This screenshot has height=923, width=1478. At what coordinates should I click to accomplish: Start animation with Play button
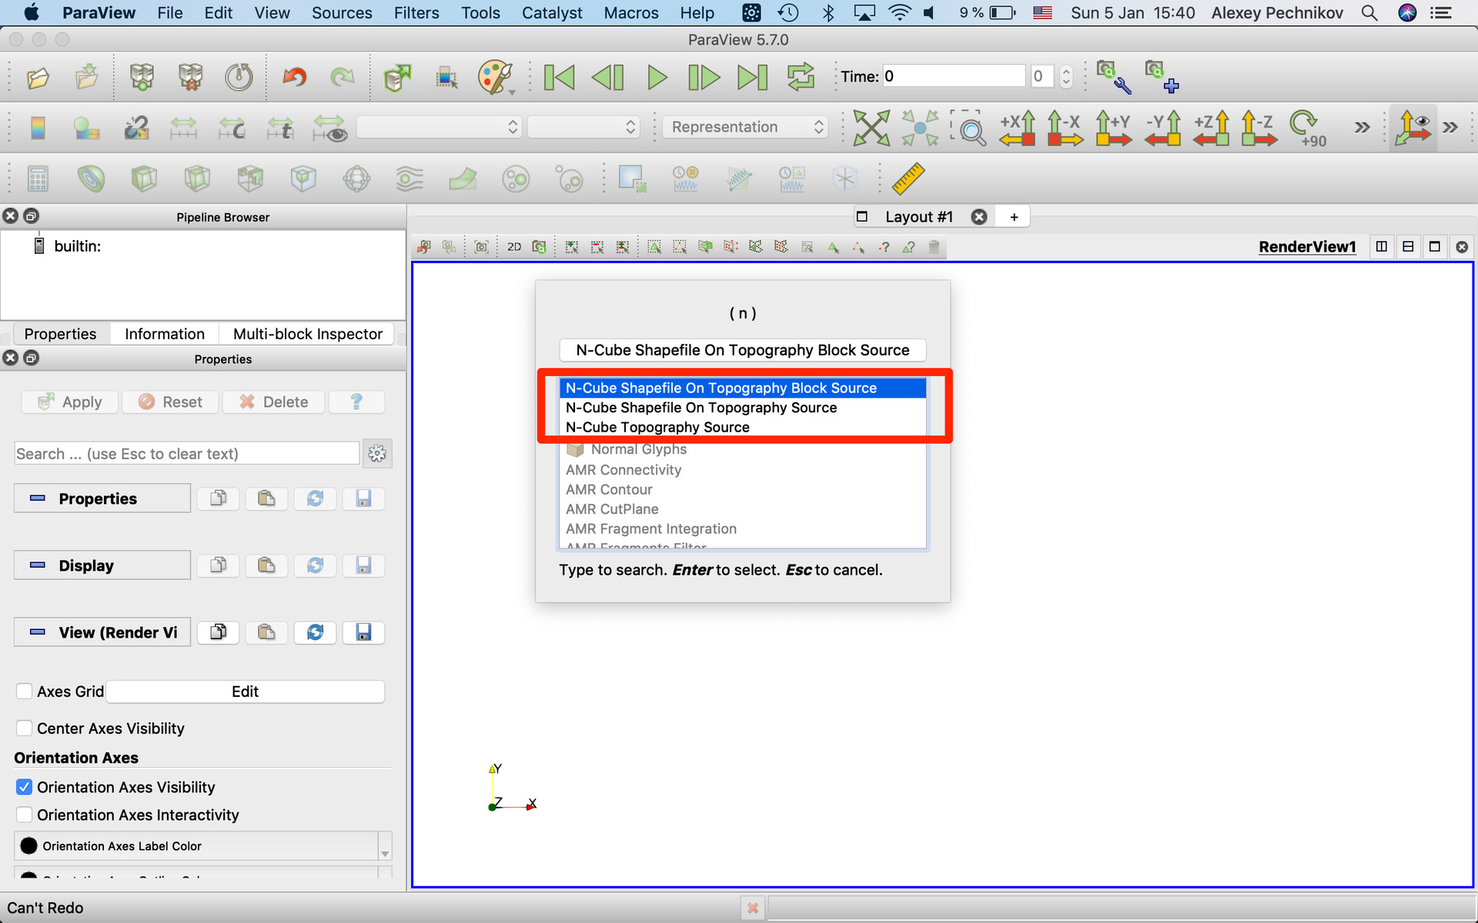[x=657, y=77]
